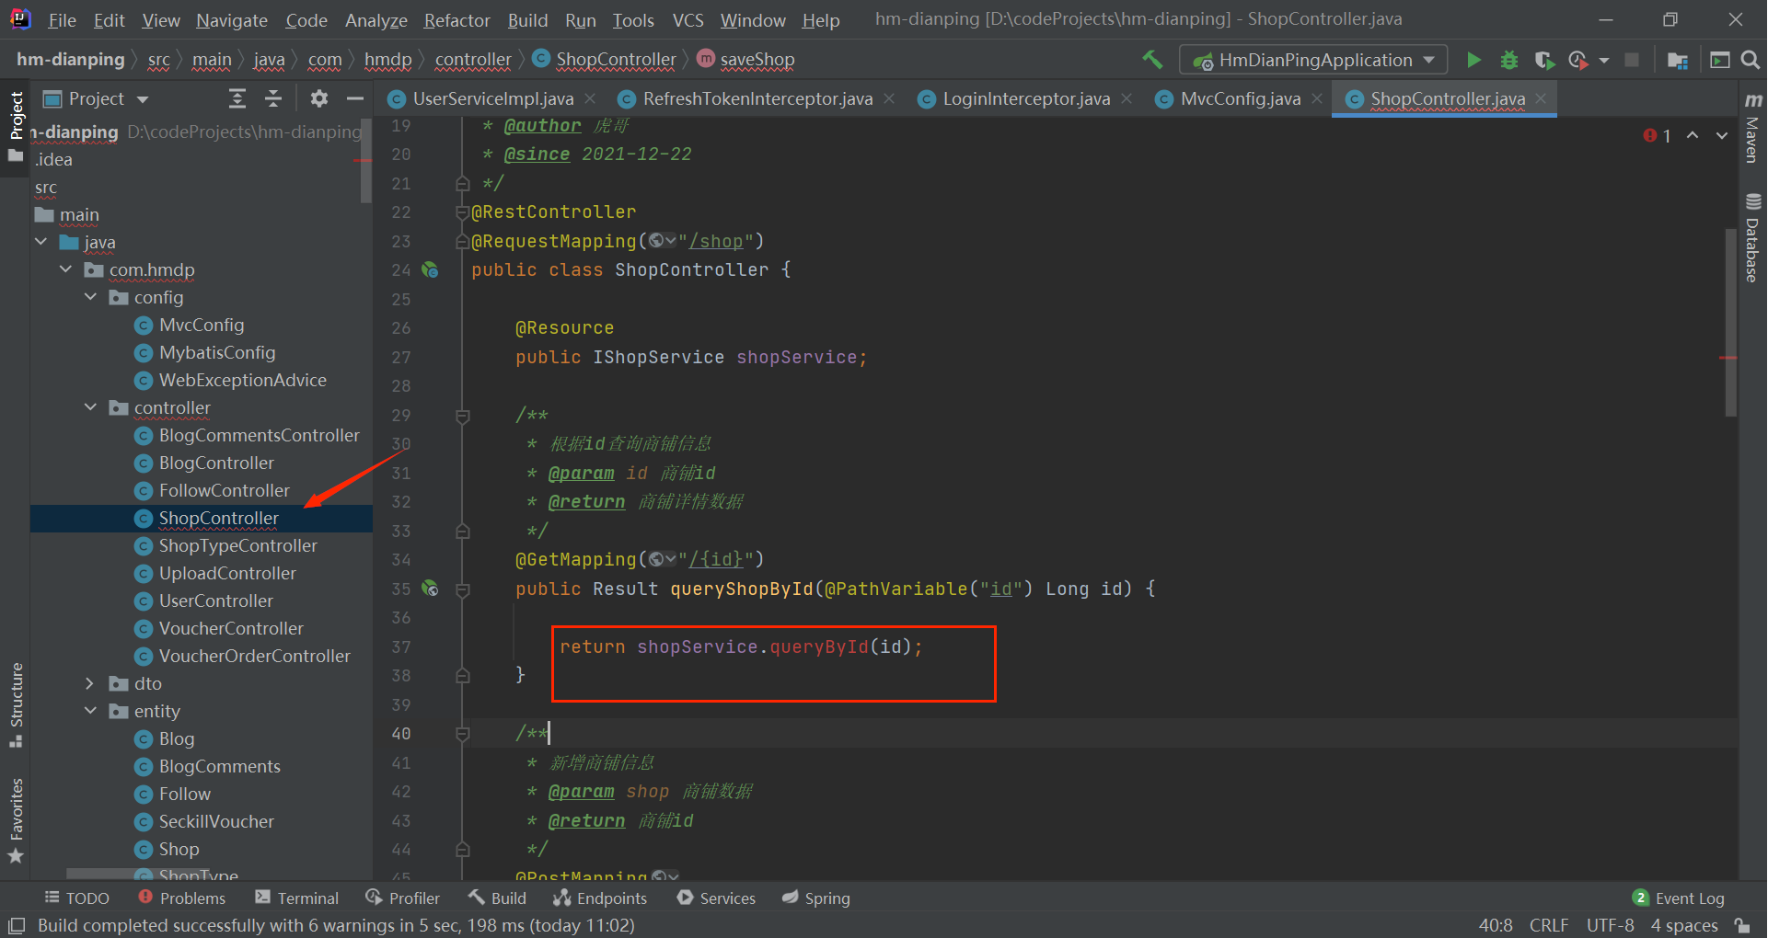1768x938 pixels.
Task: Fold the Javadoc comment at line 29
Action: (x=463, y=416)
